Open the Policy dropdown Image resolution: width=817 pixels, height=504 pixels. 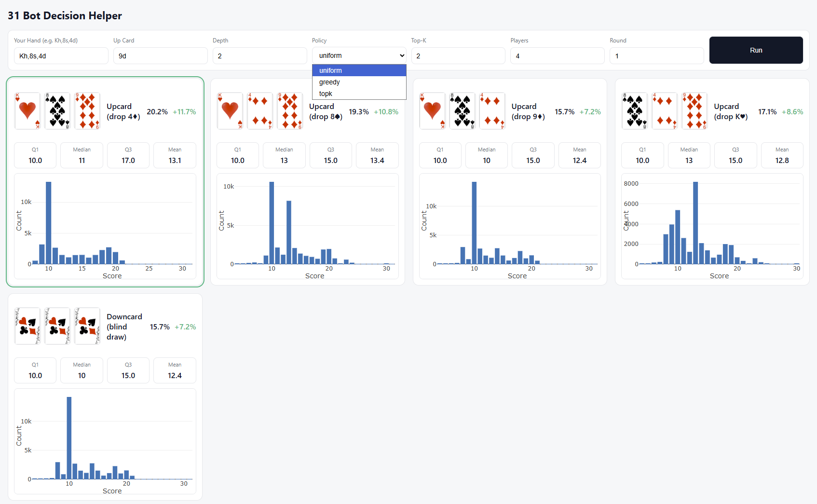click(359, 55)
